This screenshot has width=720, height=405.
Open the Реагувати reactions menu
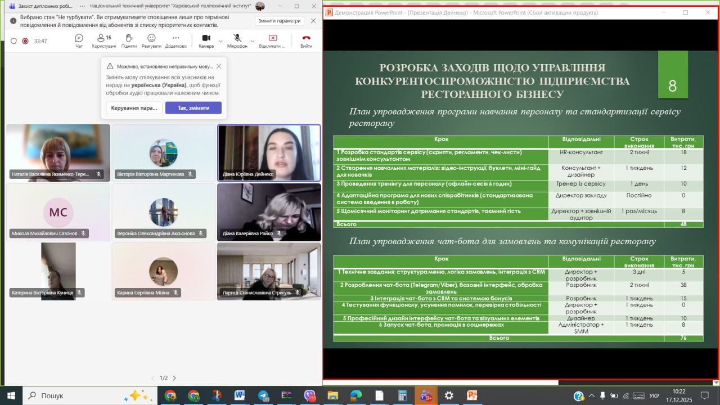point(151,40)
